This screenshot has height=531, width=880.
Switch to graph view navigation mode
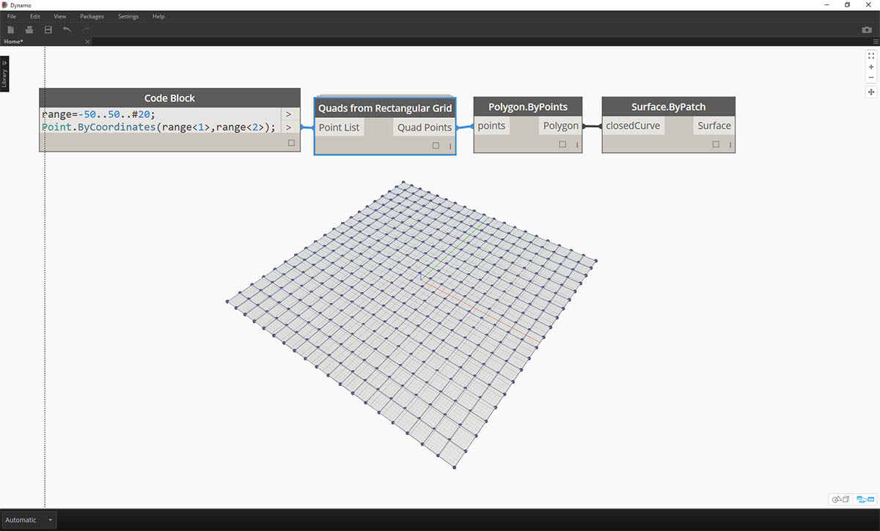pos(865,500)
